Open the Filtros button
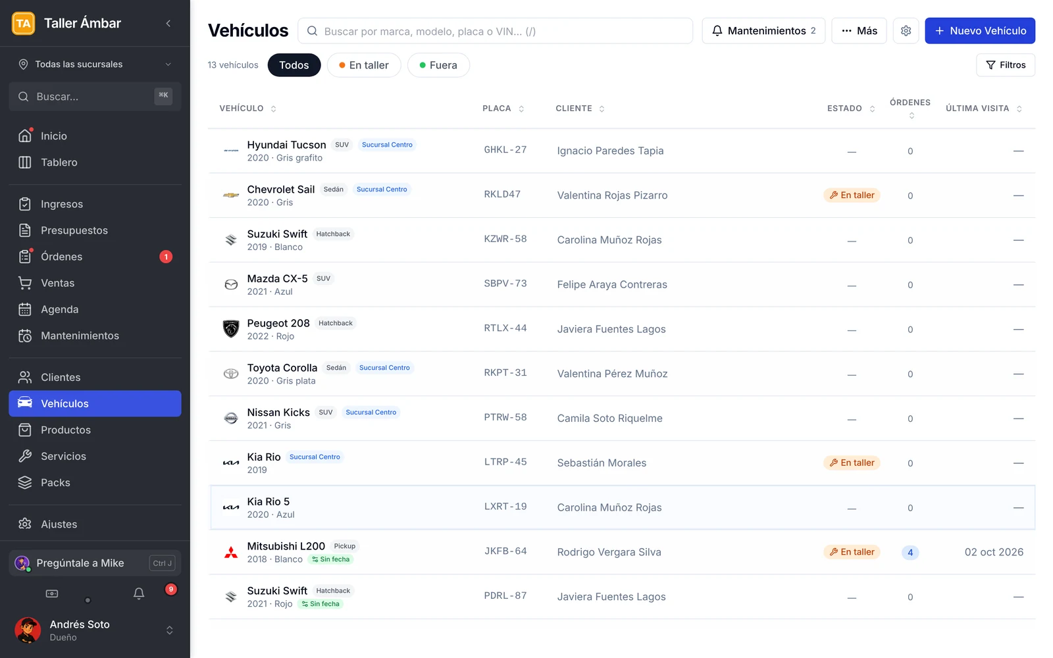The width and height of the screenshot is (1053, 658). coord(1006,65)
